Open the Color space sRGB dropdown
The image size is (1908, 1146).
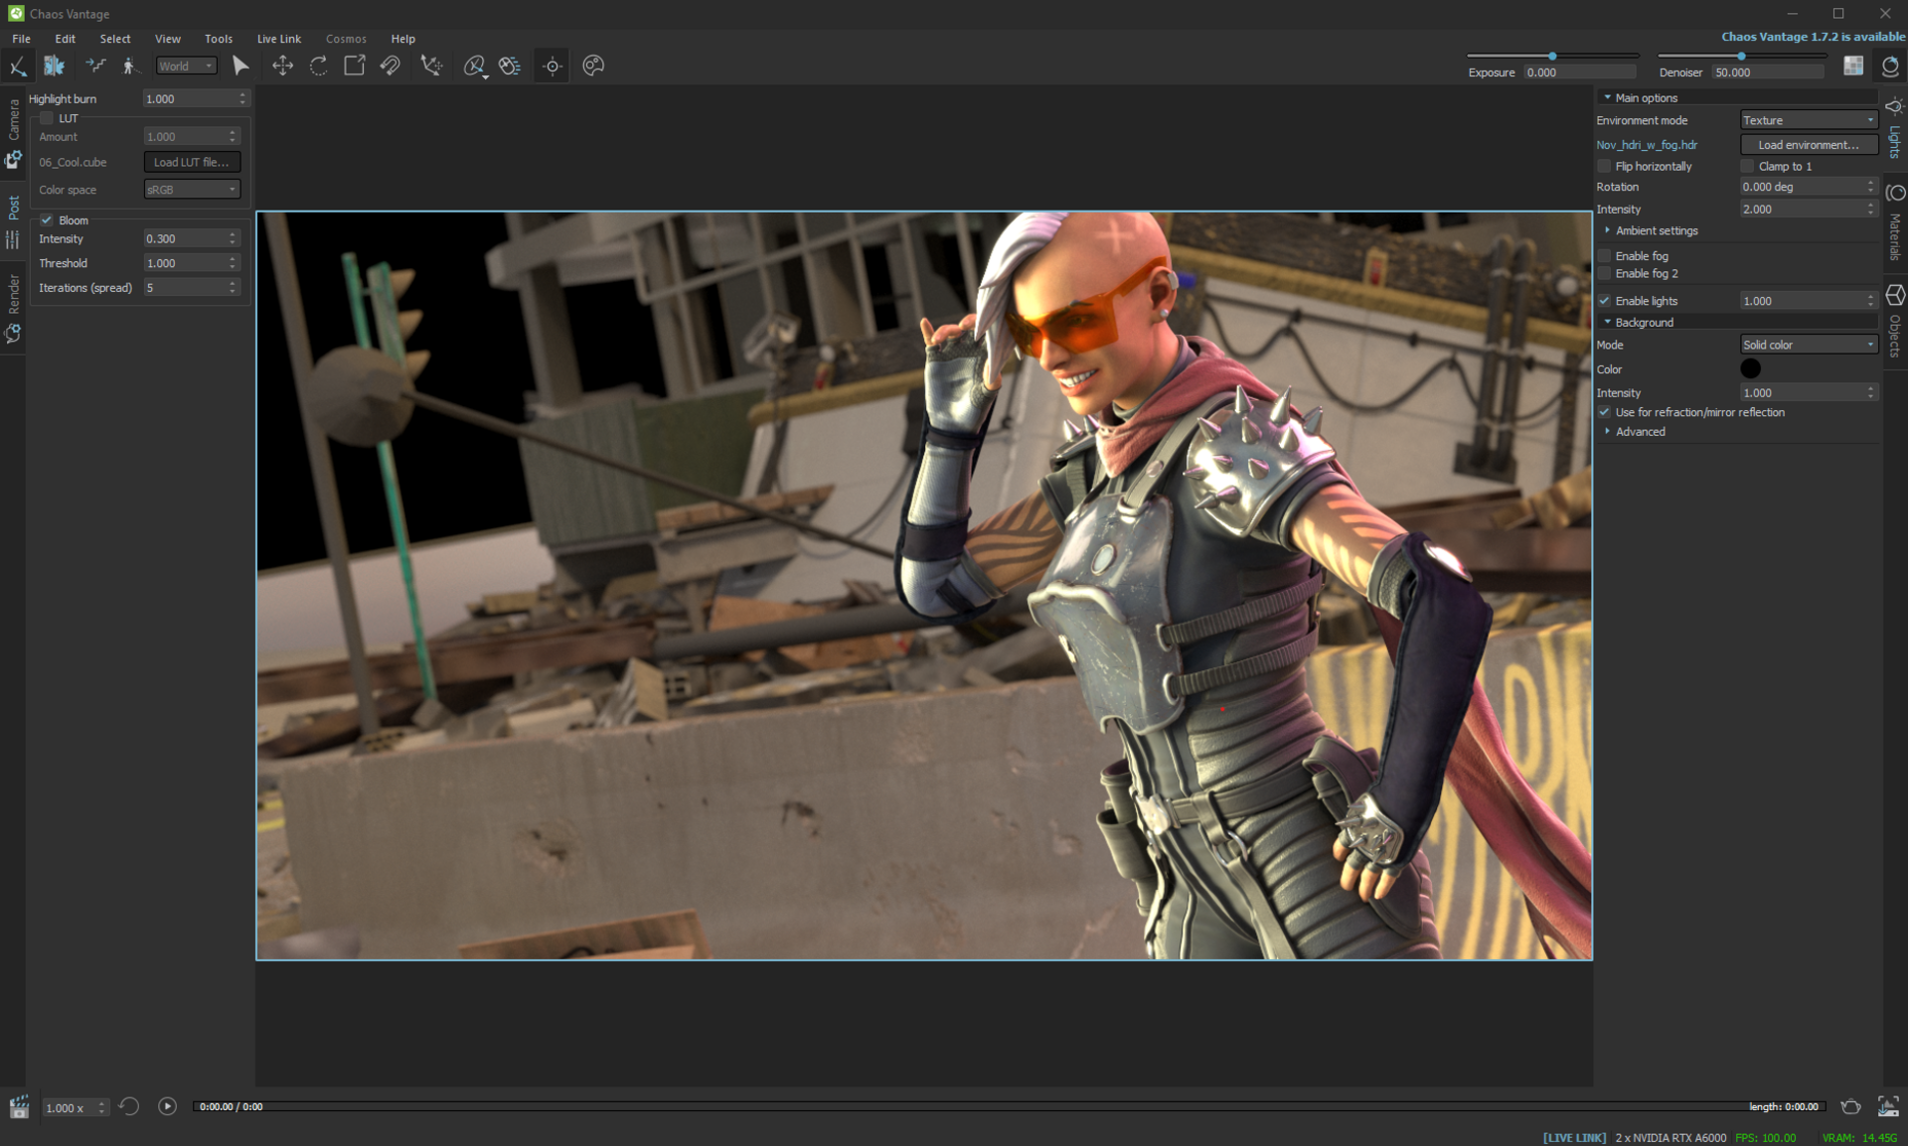(x=192, y=189)
